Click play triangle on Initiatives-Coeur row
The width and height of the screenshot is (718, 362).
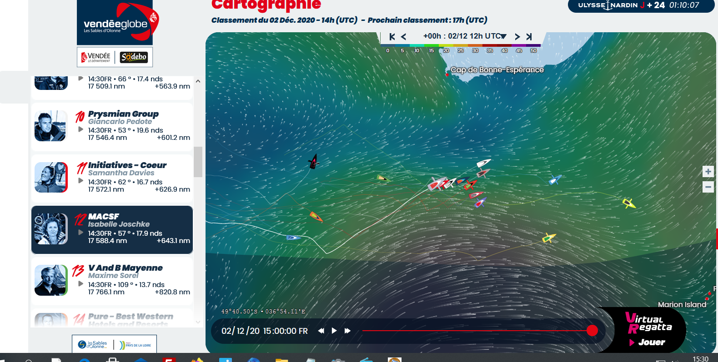pyautogui.click(x=80, y=181)
